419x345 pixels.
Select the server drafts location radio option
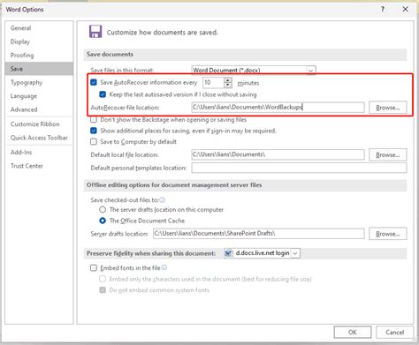(x=103, y=210)
